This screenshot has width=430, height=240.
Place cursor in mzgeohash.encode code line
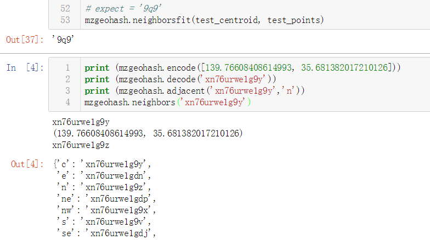coord(242,68)
